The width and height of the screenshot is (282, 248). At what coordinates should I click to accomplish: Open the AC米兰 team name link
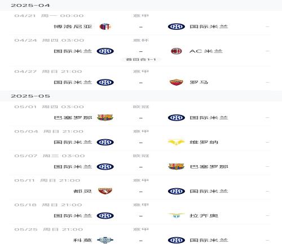click(x=206, y=51)
